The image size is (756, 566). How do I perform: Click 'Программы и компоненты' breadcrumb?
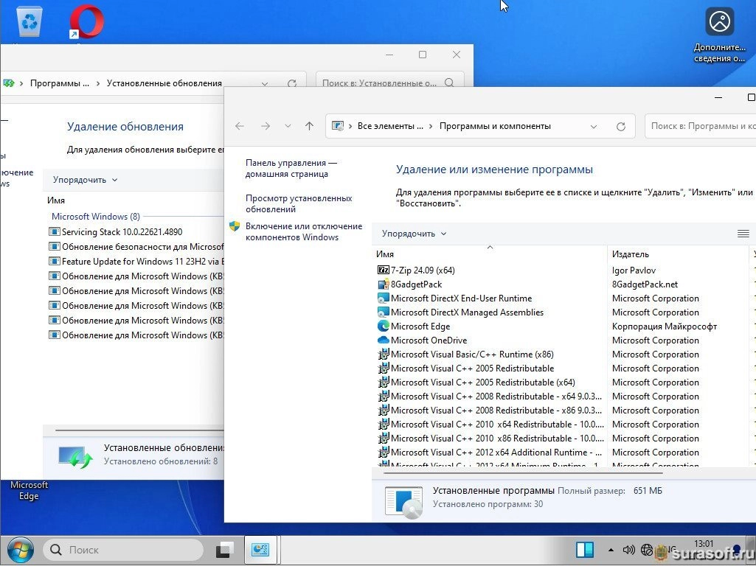pos(495,126)
